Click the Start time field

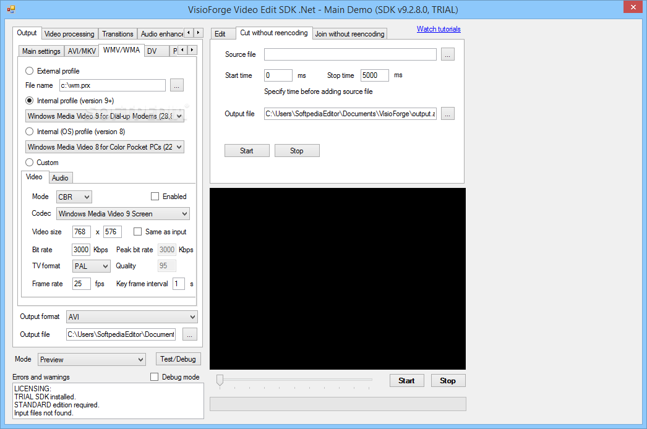[278, 75]
